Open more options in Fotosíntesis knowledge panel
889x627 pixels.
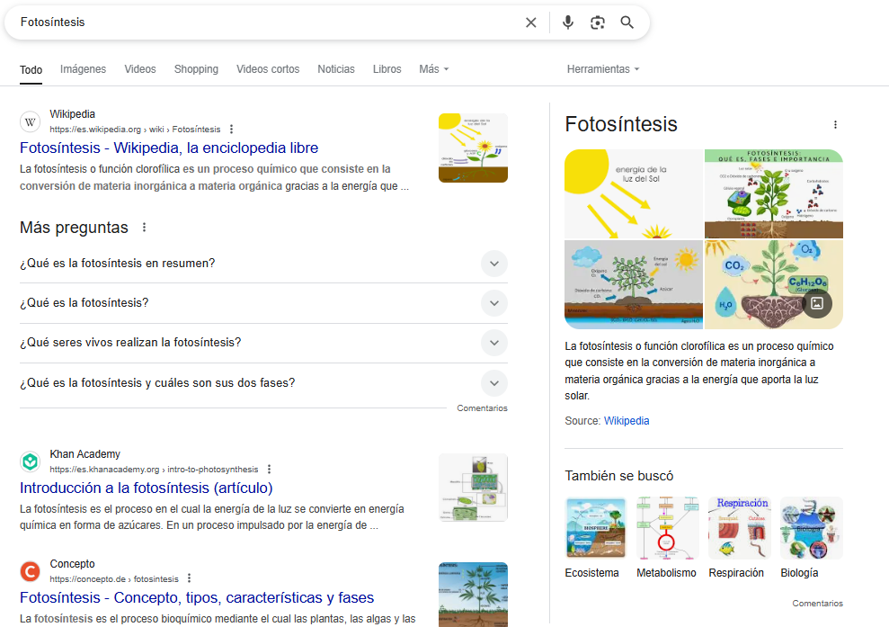[x=835, y=125]
